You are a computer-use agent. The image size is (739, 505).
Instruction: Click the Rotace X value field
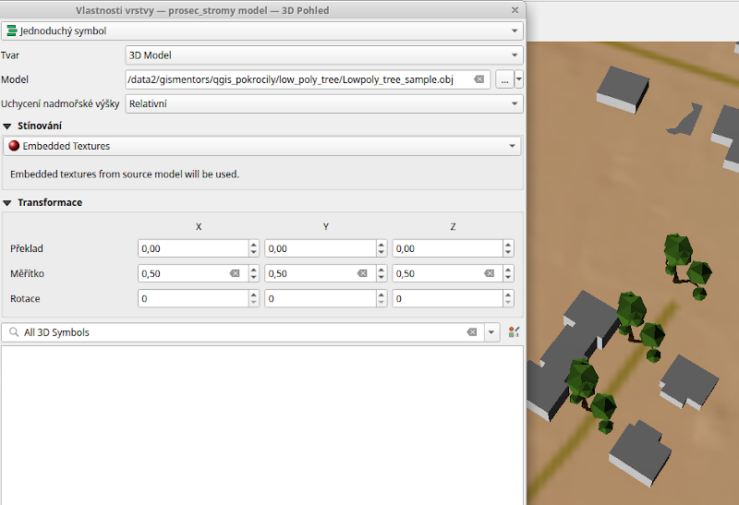tap(193, 298)
